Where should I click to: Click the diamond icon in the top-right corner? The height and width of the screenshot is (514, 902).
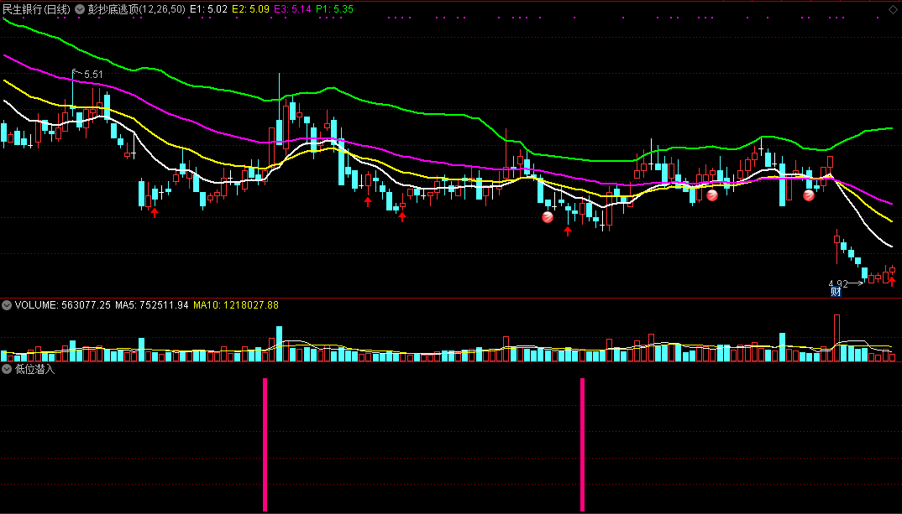click(x=892, y=9)
